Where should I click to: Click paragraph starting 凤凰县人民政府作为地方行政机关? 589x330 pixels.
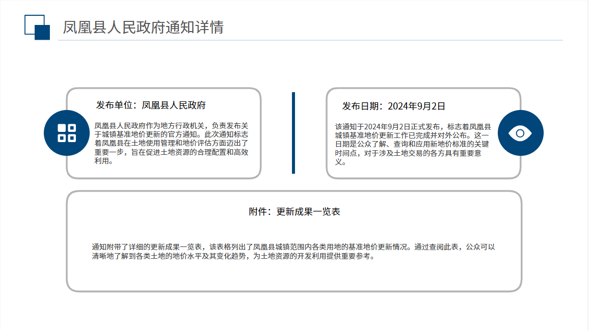[x=171, y=143]
